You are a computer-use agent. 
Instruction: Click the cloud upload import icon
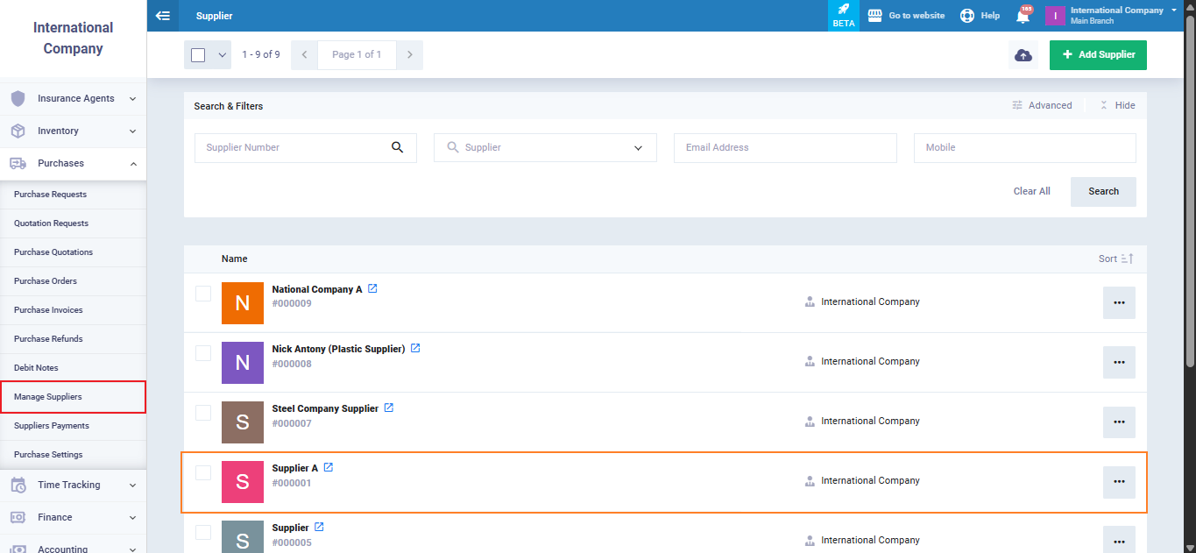click(x=1023, y=54)
